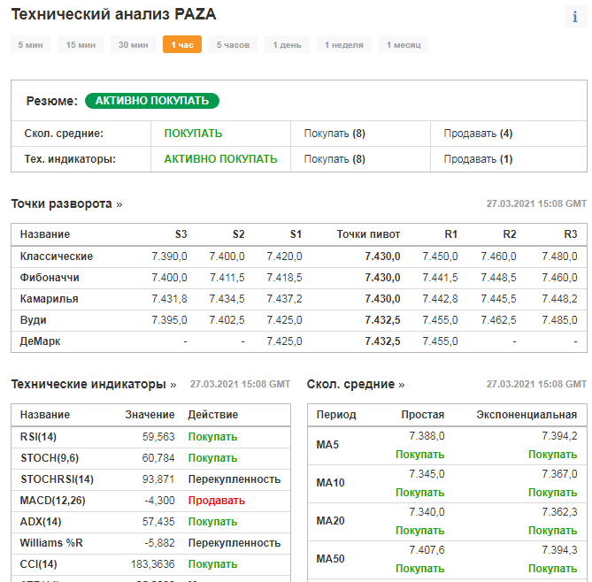Open the 1 день timeframe tab

(287, 45)
